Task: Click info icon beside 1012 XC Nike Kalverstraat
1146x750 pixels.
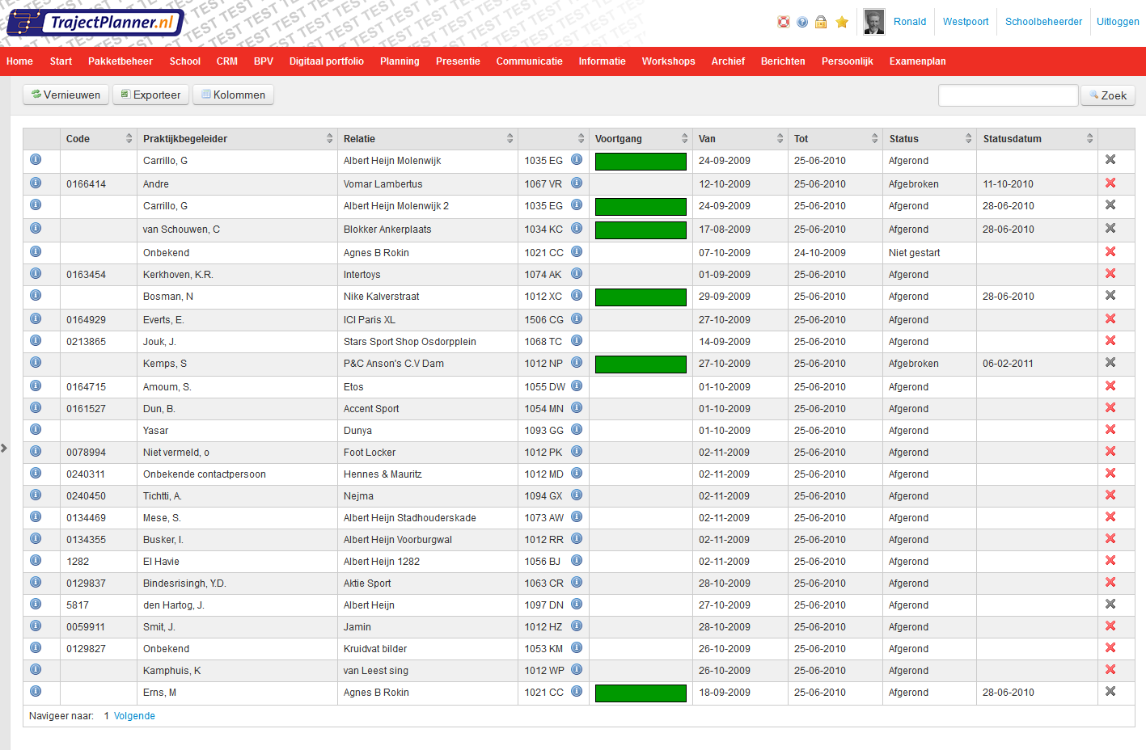Action: (x=577, y=295)
